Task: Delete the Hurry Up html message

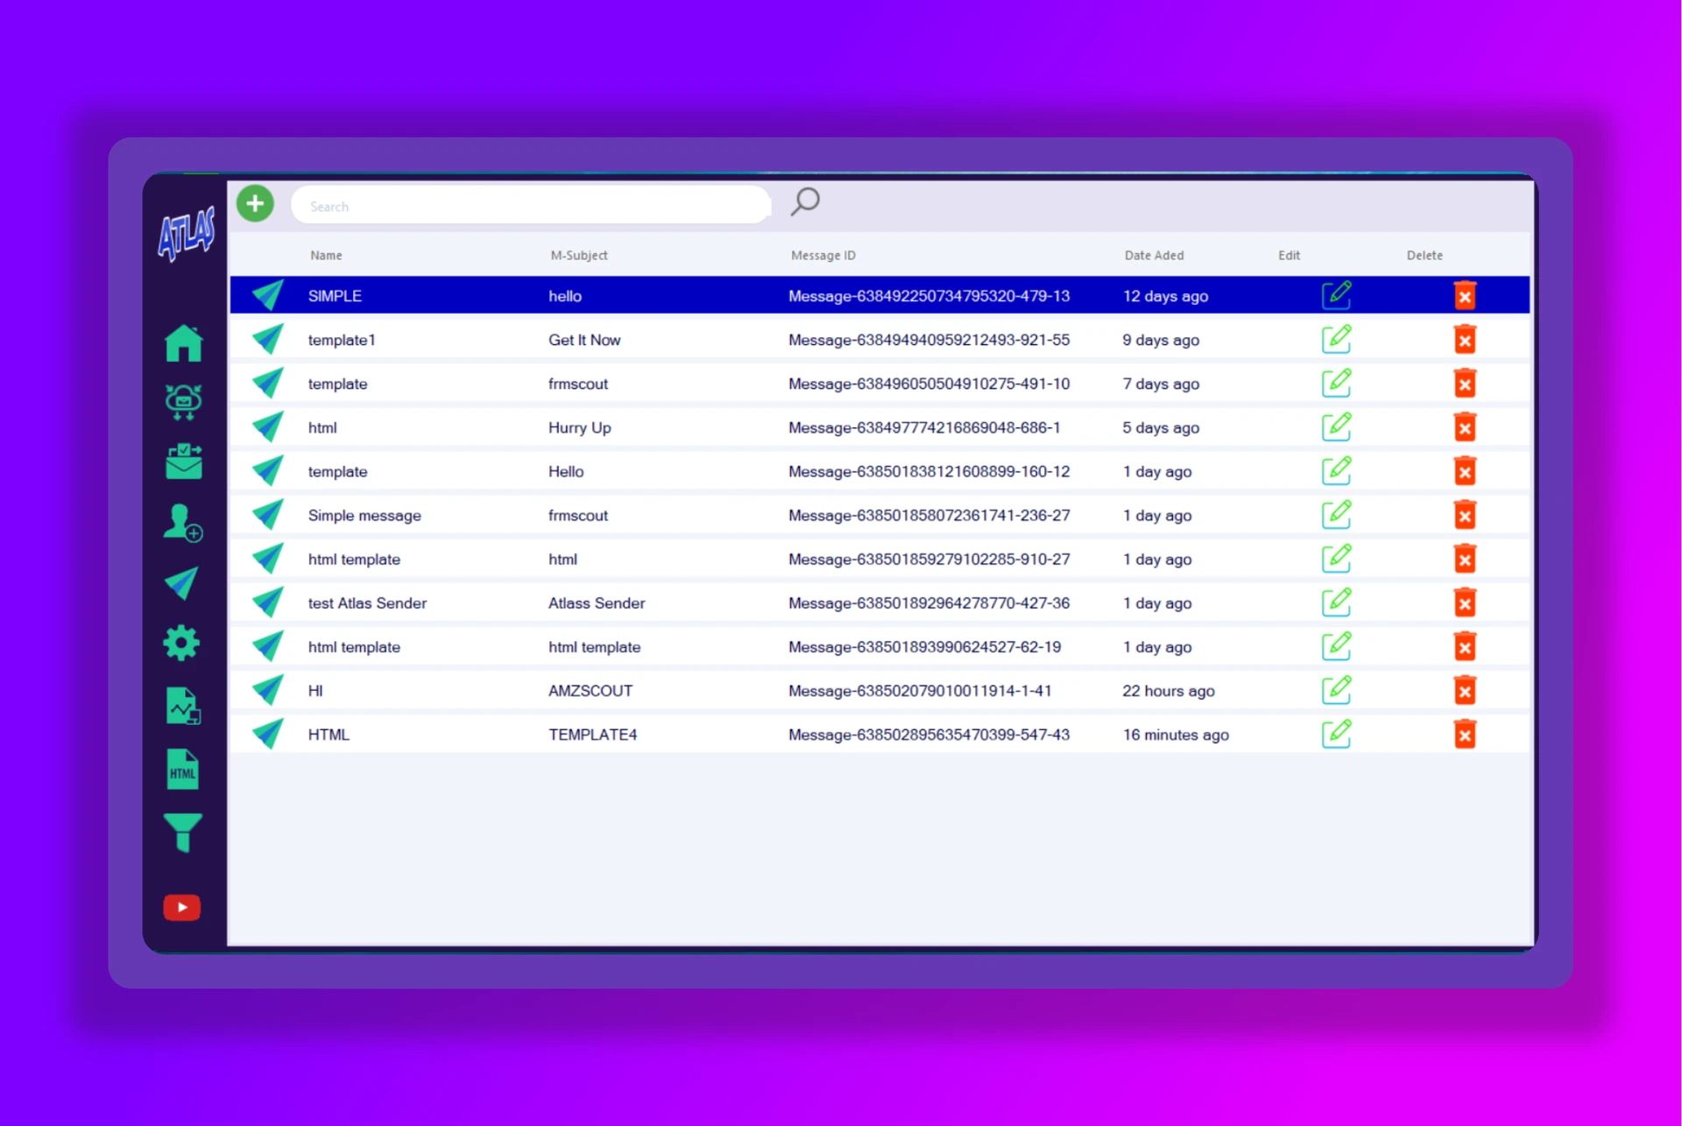Action: [1464, 427]
